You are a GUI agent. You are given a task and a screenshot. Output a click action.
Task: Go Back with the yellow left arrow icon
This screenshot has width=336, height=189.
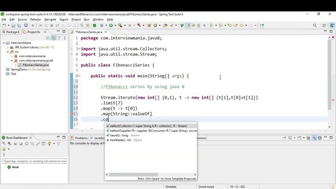click(241, 26)
